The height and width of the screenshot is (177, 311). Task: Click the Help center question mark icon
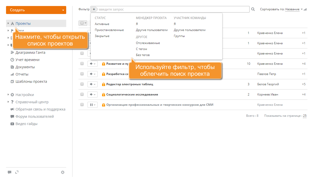[x=12, y=102]
